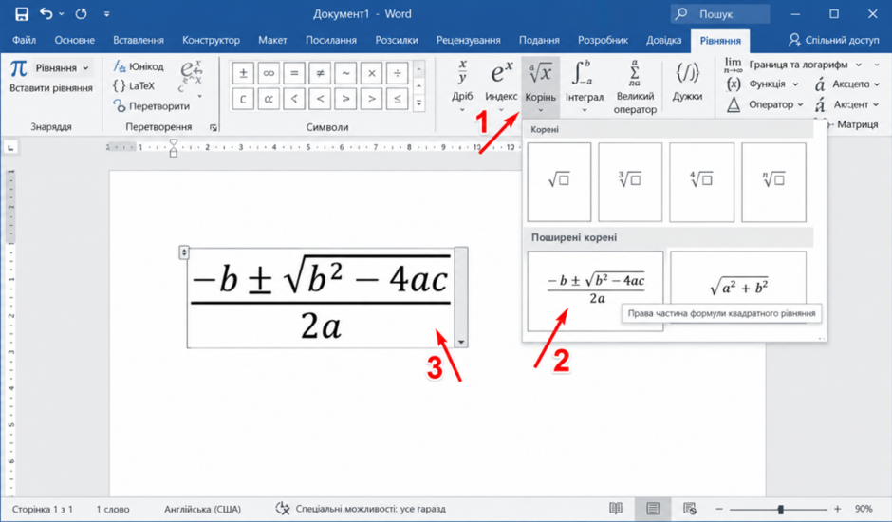Open the Подання tab
The width and height of the screenshot is (892, 522).
tap(539, 40)
